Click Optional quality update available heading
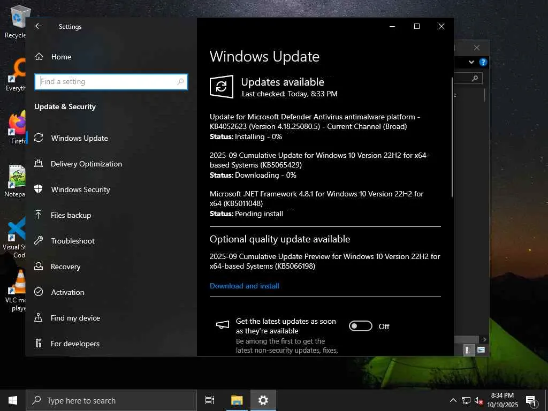 (x=279, y=239)
